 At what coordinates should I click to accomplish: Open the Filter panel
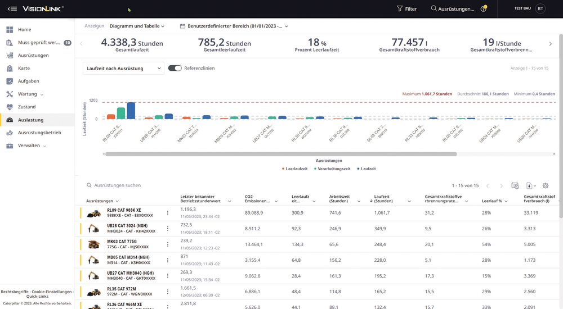coord(406,8)
